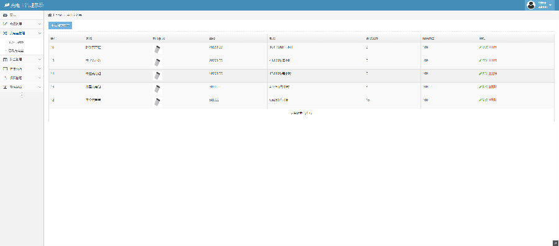559x246 pixels.
Task: Select the second submenu item under the shuffle menu
Action: tap(16, 50)
